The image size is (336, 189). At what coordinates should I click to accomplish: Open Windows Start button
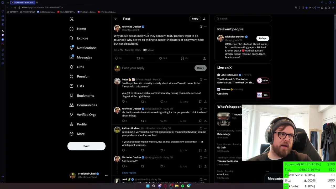(x=148, y=186)
